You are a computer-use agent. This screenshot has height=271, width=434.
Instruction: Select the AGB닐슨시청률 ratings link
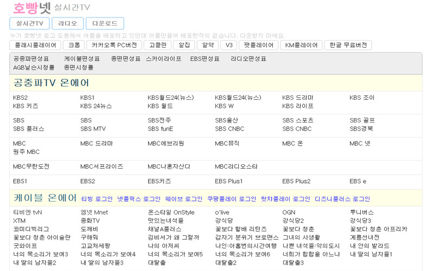coord(34,68)
